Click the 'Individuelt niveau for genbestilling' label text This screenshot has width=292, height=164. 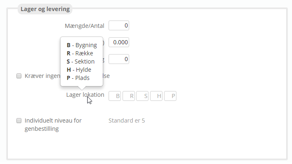point(53,125)
